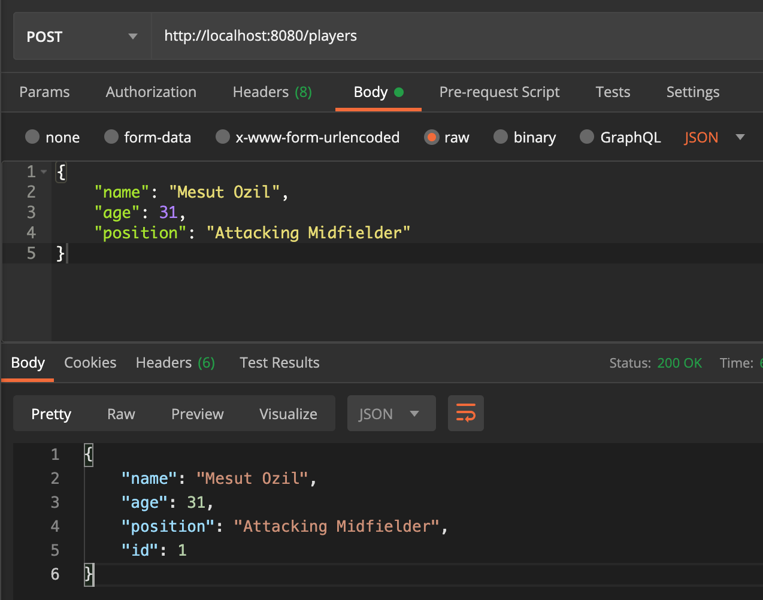Switch to the Params tab

(44, 92)
